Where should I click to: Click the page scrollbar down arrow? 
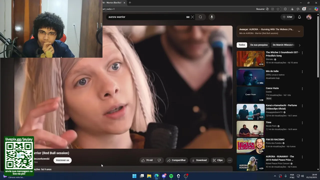pyautogui.click(x=318, y=169)
